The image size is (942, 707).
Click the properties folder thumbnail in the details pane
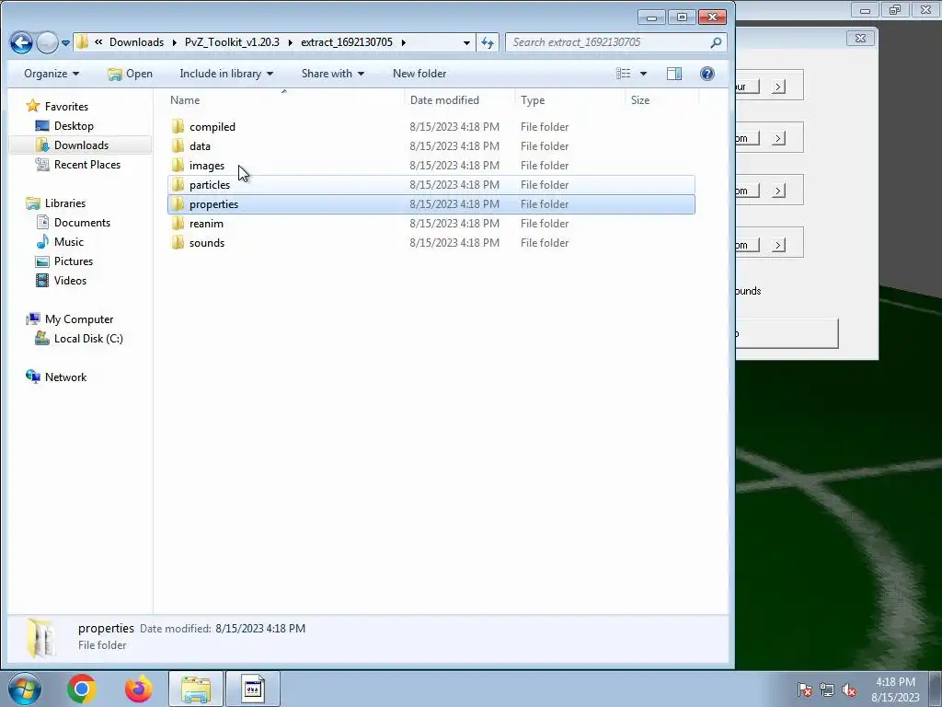point(40,637)
